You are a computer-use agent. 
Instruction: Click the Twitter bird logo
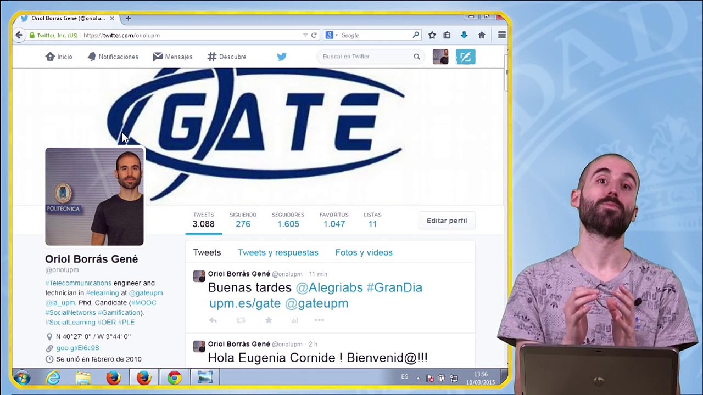(x=282, y=57)
